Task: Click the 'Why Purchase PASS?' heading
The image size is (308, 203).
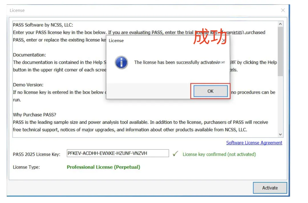Action: pyautogui.click(x=35, y=114)
